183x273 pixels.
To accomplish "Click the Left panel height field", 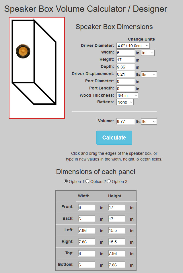I will [117, 230].
